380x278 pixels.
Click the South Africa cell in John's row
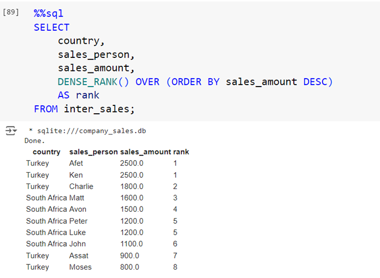pos(47,244)
